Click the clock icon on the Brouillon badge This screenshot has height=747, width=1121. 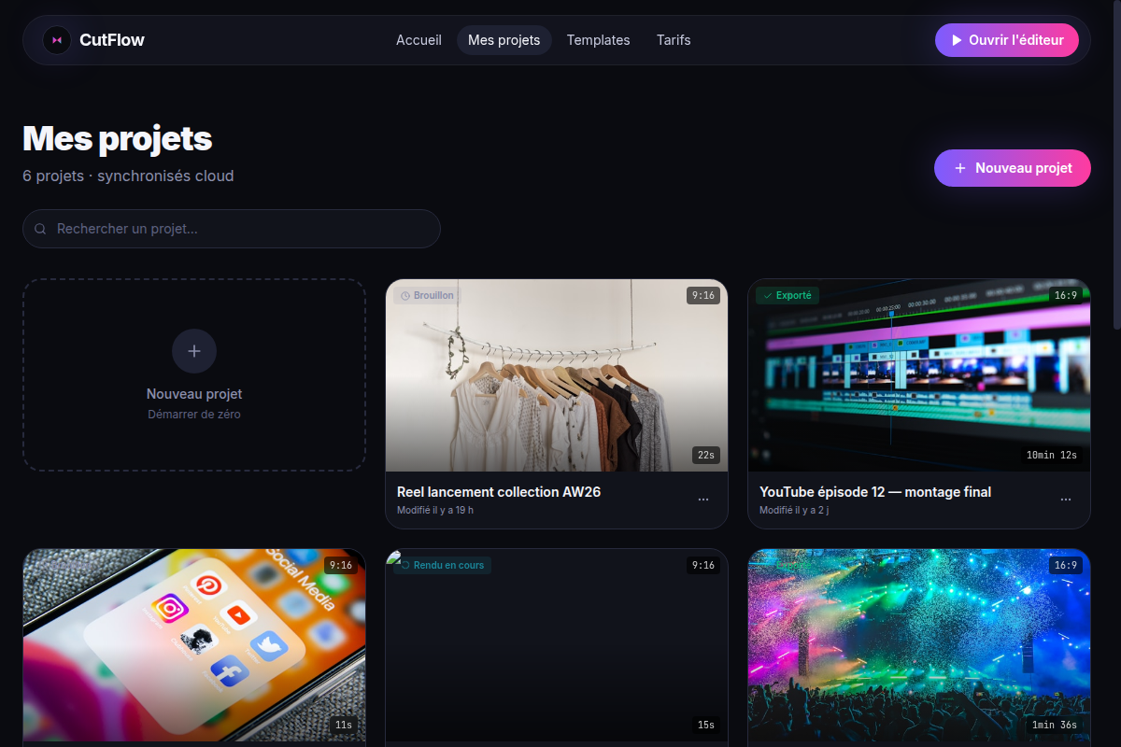tap(405, 295)
